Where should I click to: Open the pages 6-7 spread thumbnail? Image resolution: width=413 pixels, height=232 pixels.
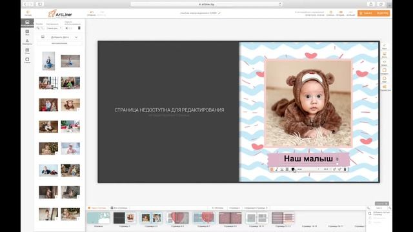click(204, 218)
